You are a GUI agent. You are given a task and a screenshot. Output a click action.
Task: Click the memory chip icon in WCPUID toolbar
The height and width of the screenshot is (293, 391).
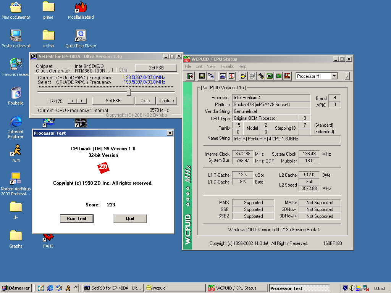261,76
